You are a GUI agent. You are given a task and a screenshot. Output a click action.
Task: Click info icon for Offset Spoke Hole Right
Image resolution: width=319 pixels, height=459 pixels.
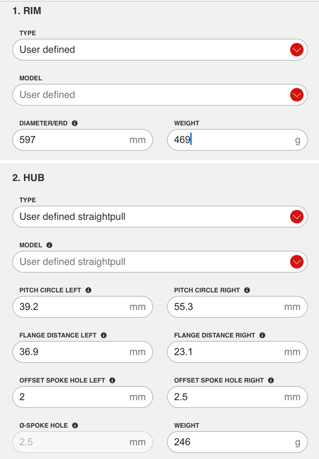(271, 380)
